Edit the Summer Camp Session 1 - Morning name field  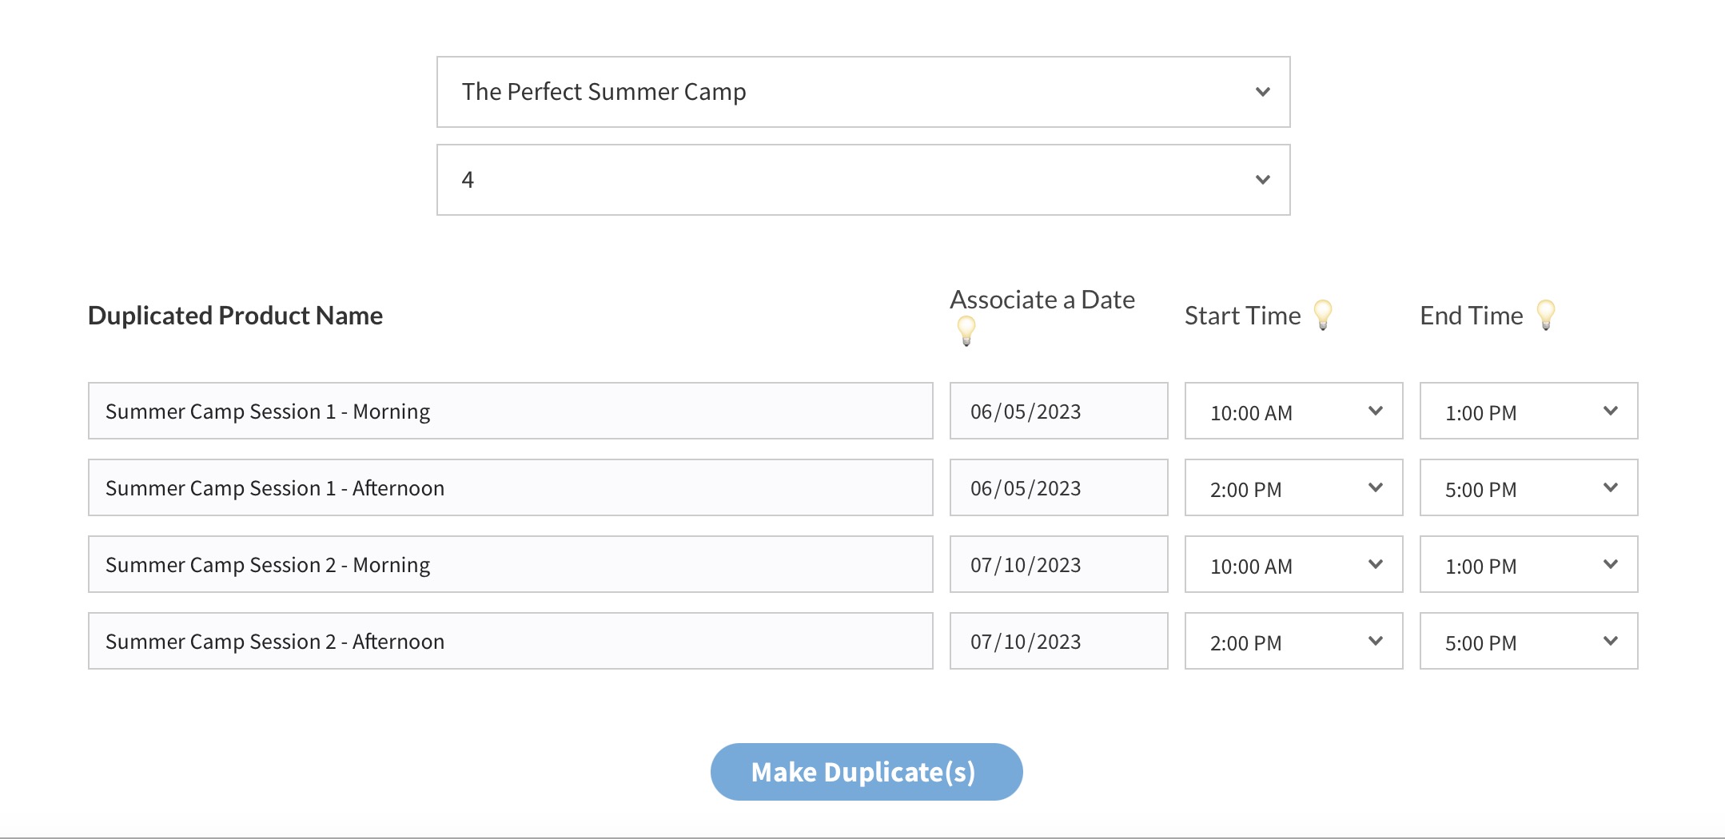coord(510,412)
